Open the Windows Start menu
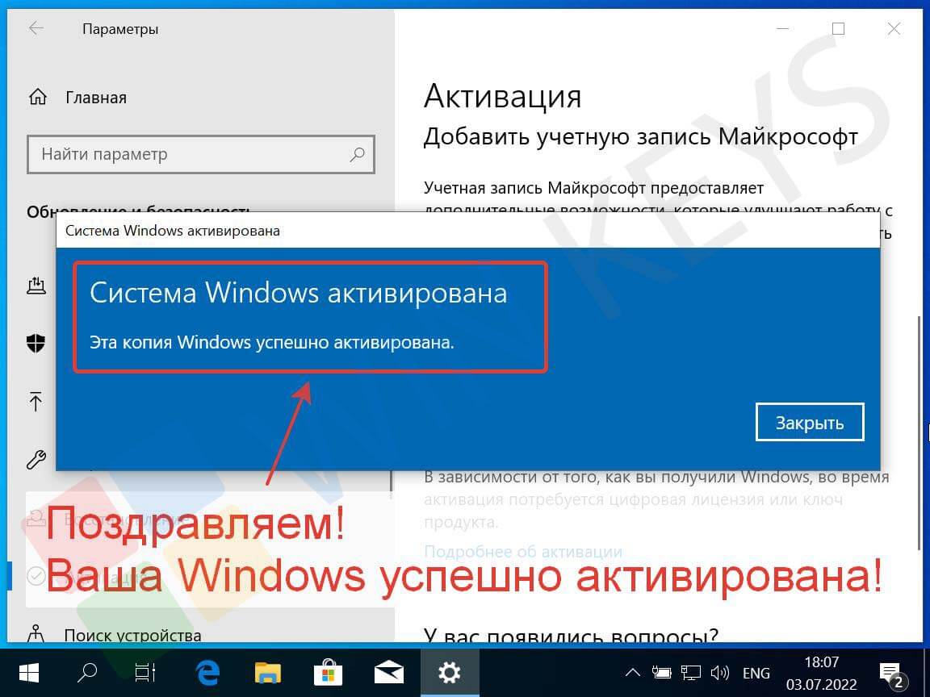This screenshot has height=697, width=930. click(29, 672)
